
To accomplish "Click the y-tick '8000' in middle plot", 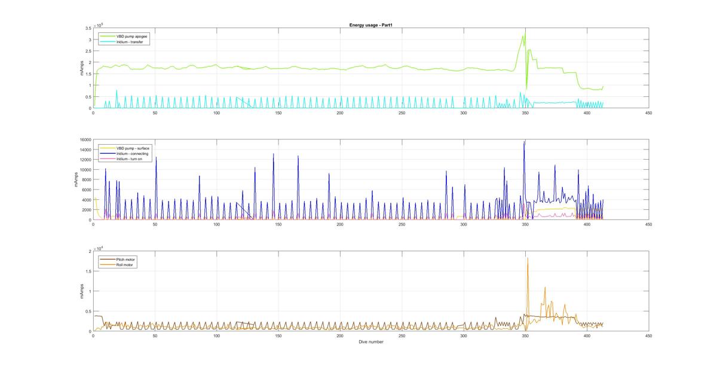I will coord(86,180).
